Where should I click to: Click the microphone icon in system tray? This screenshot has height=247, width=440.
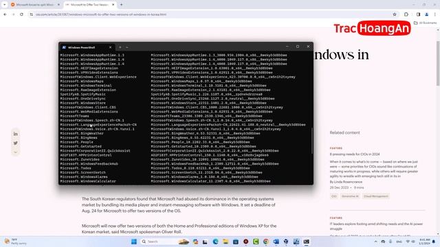[x=390, y=242]
